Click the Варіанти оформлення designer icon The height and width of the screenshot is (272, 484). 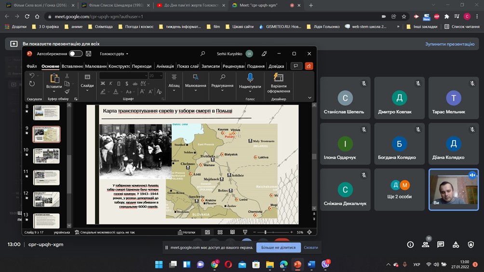(279, 77)
